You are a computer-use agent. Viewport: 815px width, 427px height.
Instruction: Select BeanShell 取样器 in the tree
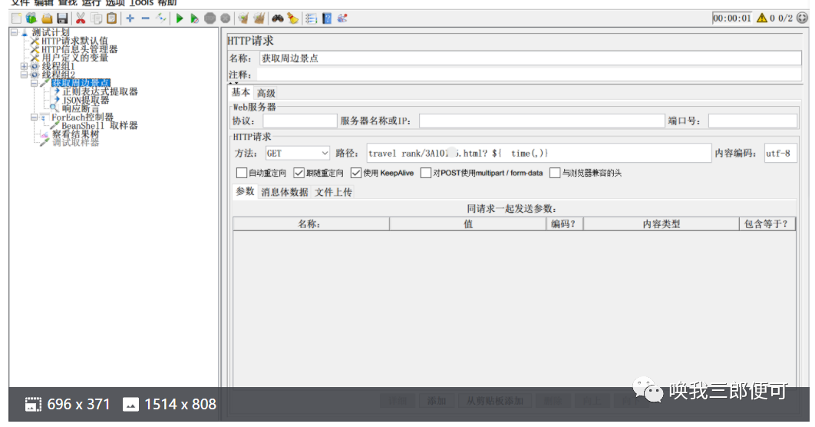tap(99, 125)
